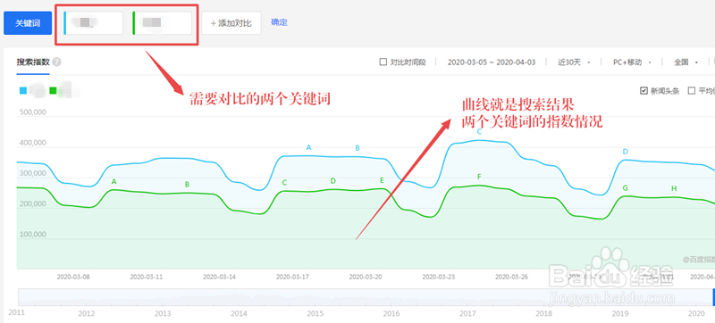Viewport: 715px width, 323px height.
Task: Click green news marker A on chart
Action: point(114,181)
